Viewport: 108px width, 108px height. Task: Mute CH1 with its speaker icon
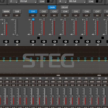click(33, 41)
